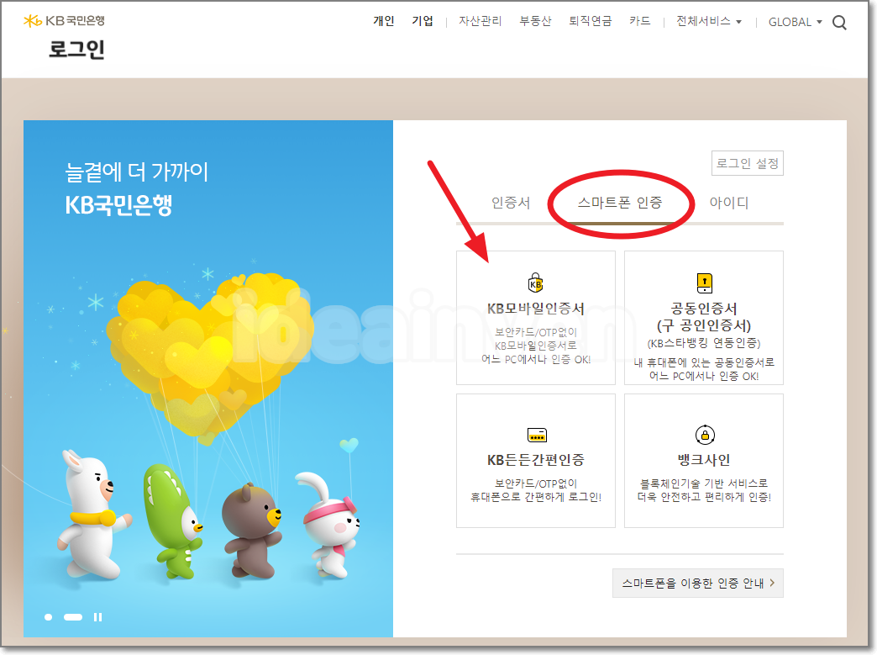Click the 공동인증서 phone icon
This screenshot has height=655, width=877.
point(704,283)
